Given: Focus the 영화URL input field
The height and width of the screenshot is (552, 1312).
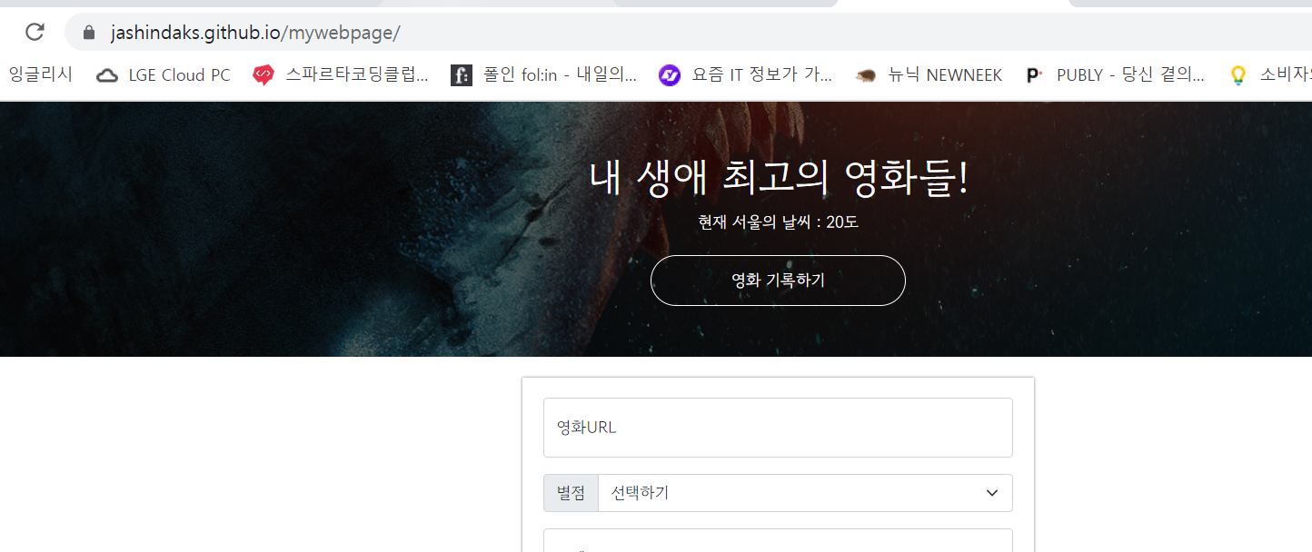Looking at the screenshot, I should [778, 428].
